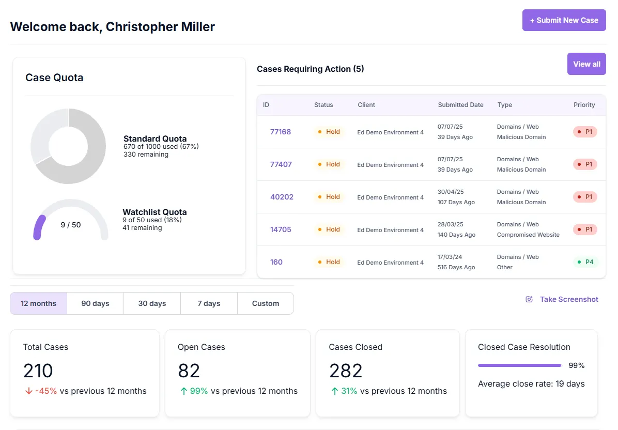Click the Submit New Case button
618x430 pixels.
coord(564,20)
